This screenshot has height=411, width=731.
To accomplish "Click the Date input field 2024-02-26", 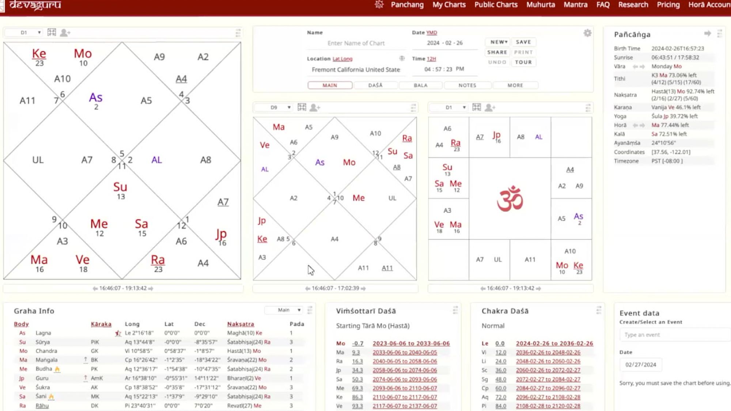I will [x=445, y=43].
